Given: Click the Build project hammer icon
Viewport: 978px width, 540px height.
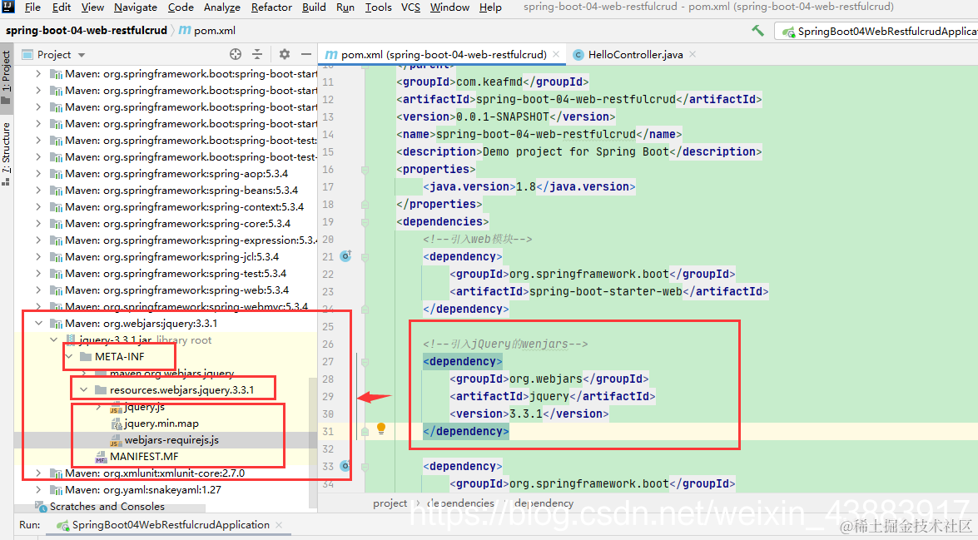Looking at the screenshot, I should [757, 31].
